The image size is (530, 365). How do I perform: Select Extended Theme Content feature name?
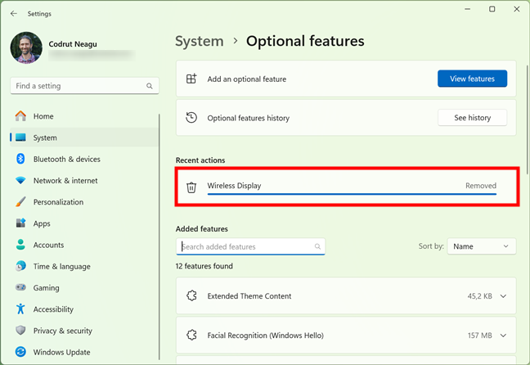(x=249, y=296)
